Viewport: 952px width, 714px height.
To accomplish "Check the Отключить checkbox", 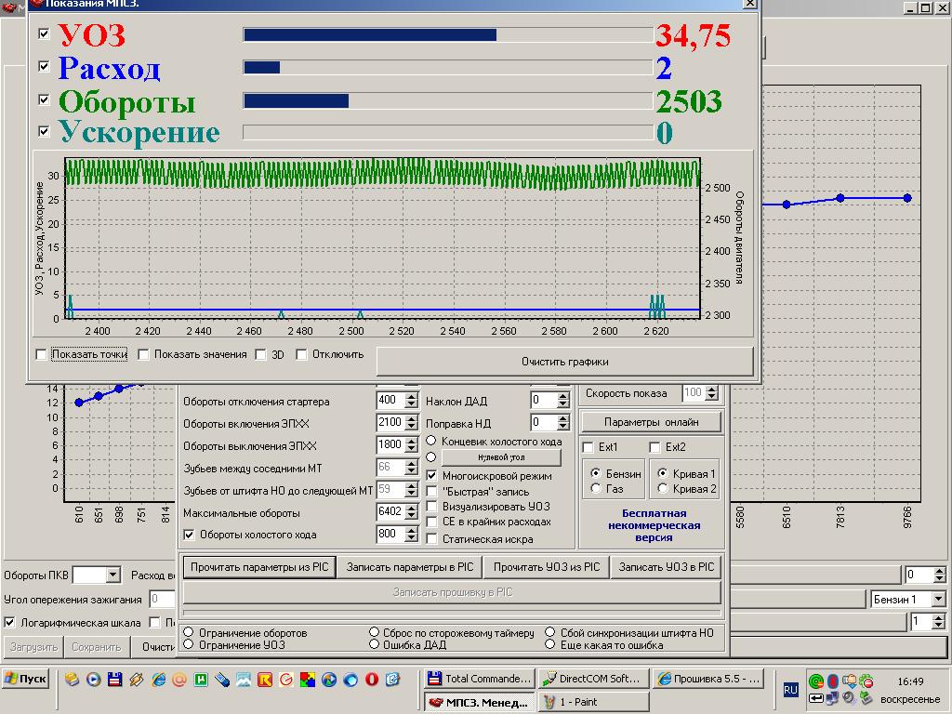I will 301,354.
